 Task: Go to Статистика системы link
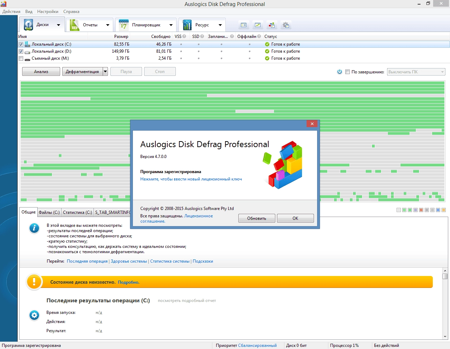point(170,261)
